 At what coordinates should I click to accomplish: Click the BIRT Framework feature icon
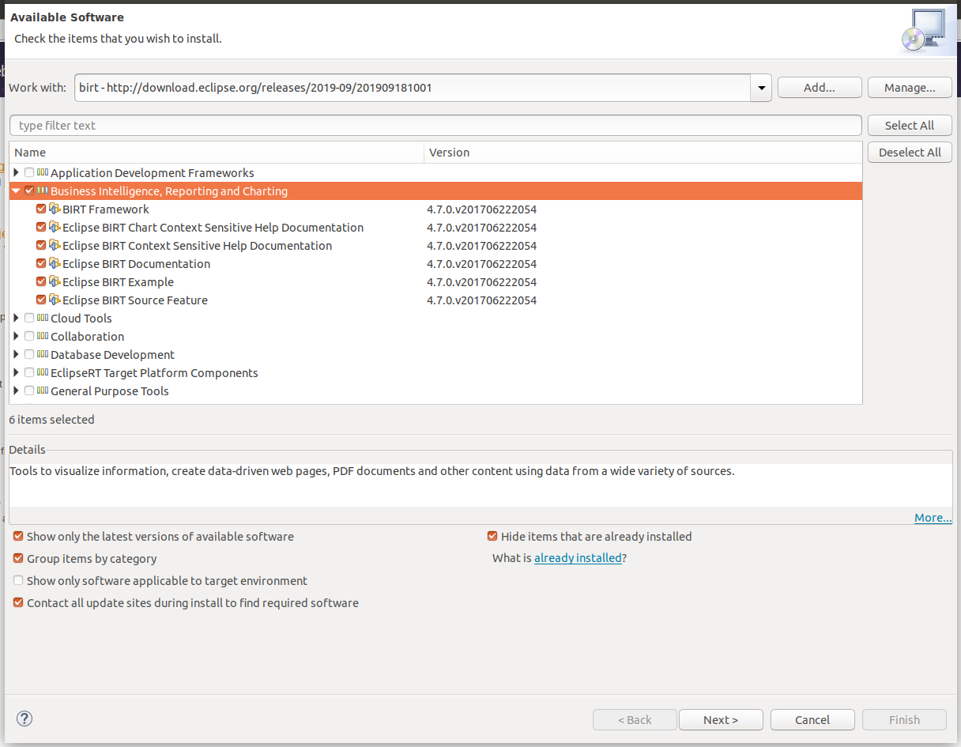[x=55, y=209]
